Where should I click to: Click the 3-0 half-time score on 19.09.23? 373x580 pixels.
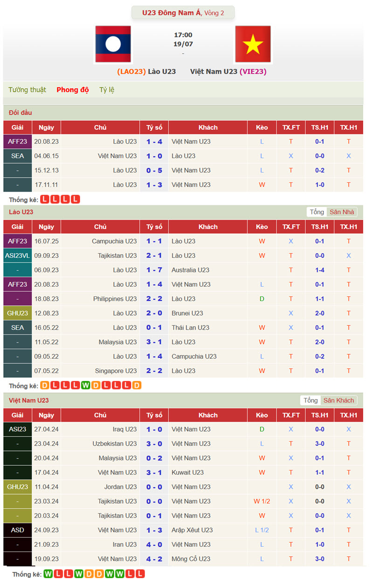pyautogui.click(x=319, y=559)
